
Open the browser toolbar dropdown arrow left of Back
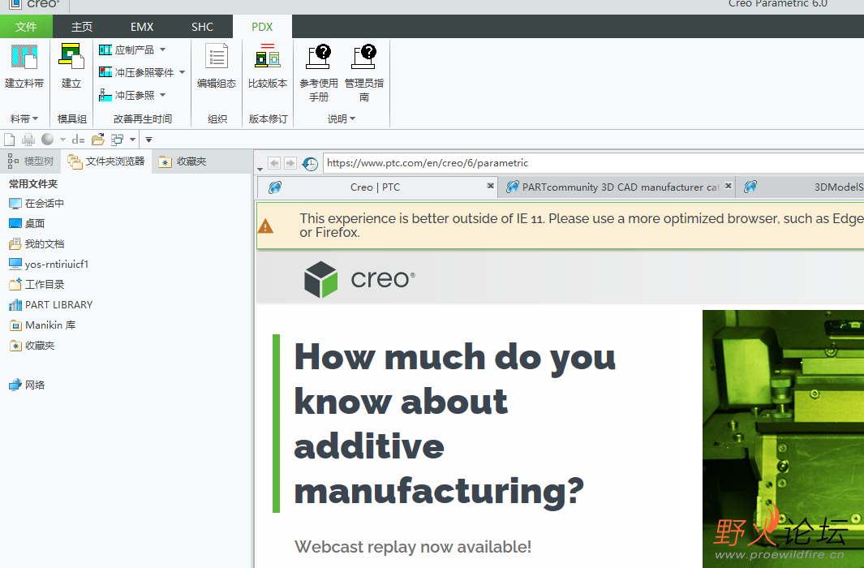coord(260,169)
